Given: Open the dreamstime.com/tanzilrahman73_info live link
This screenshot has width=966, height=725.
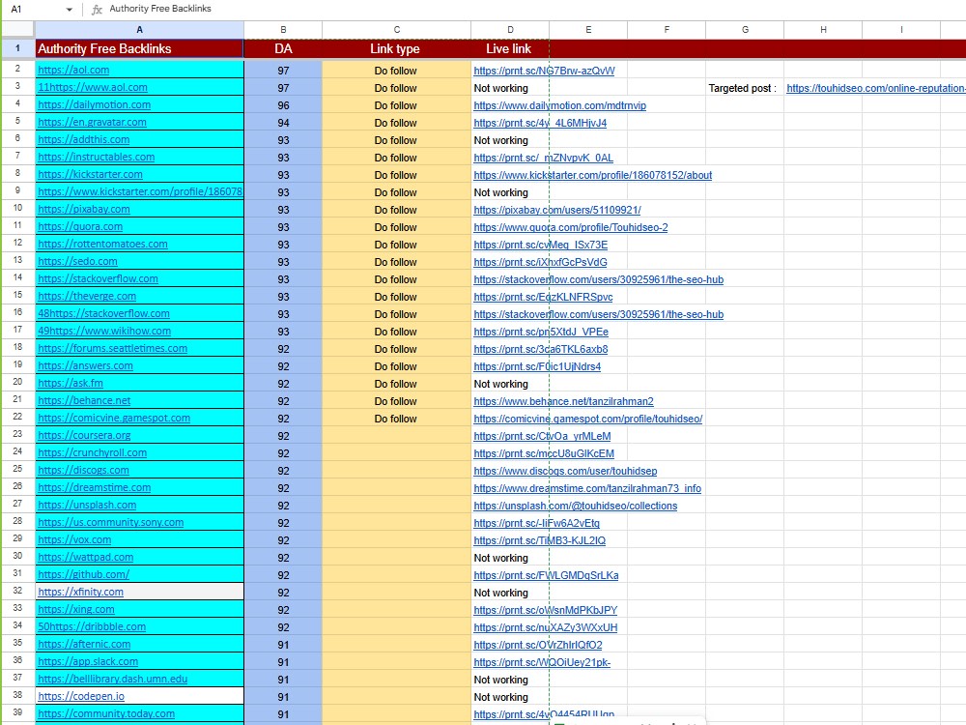Looking at the screenshot, I should click(587, 487).
